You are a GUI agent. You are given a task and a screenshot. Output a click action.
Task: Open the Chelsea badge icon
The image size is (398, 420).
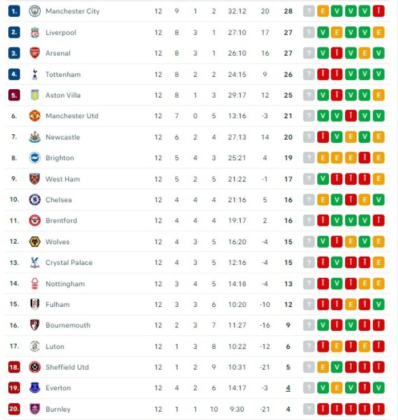coord(35,200)
